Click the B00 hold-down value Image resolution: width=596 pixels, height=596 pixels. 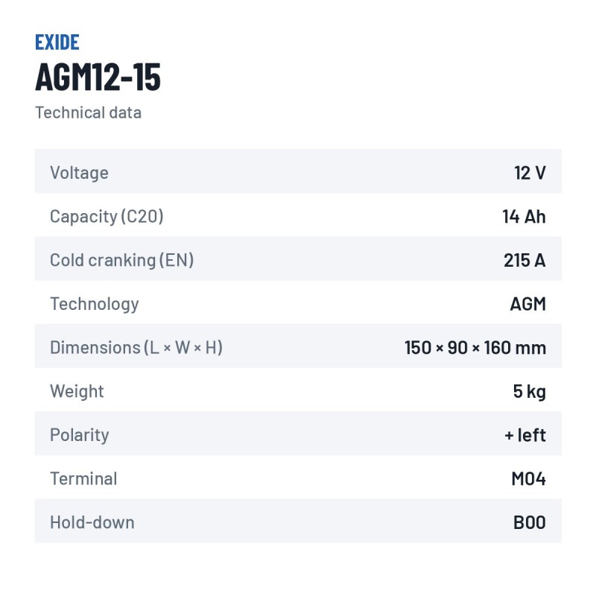click(530, 523)
